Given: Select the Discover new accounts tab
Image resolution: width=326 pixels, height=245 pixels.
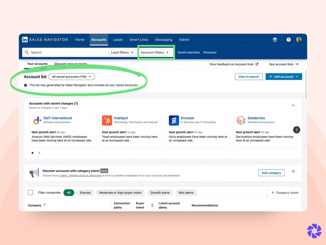Looking at the screenshot, I should pyautogui.click(x=70, y=63).
